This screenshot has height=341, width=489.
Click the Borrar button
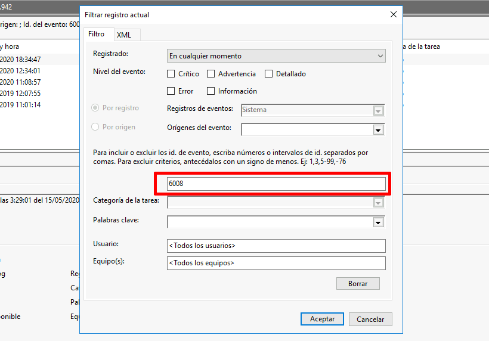[358, 284]
